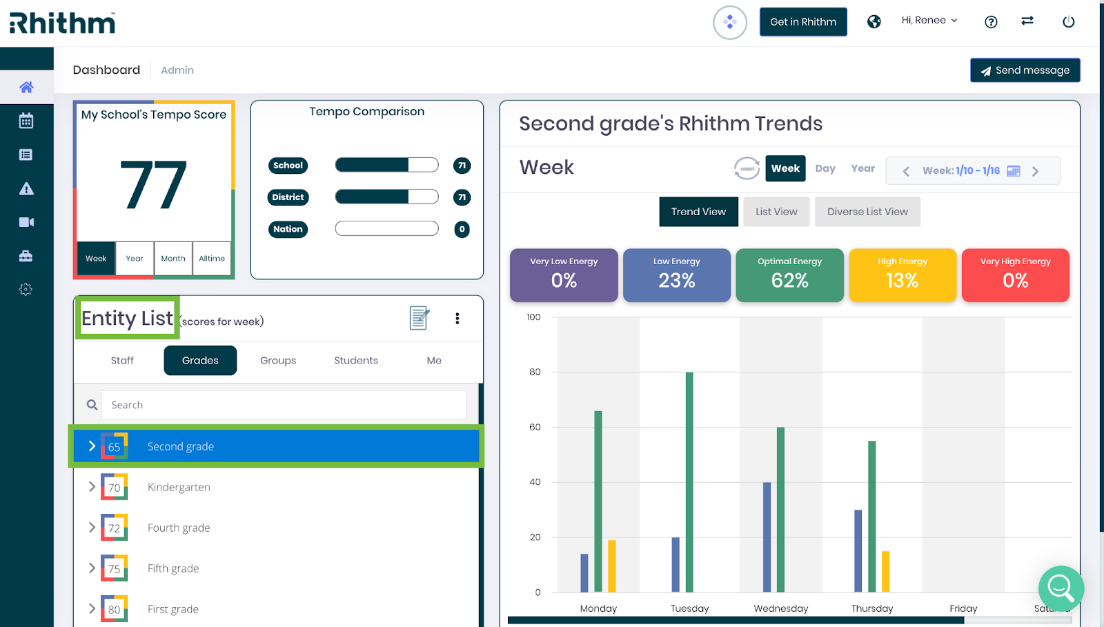Open the Entity List three-dot menu

(x=457, y=318)
